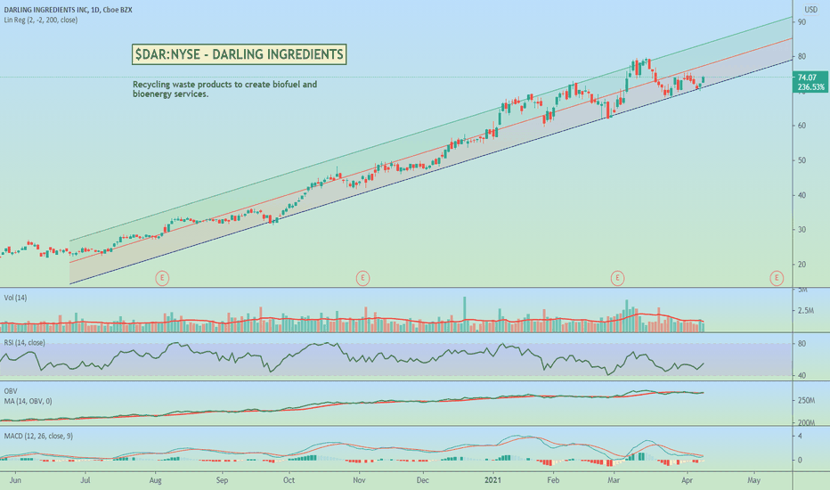The height and width of the screenshot is (490, 830).
Task: Select the Lin Reg (2, -2, 200, close) indicator label
Action: click(41, 20)
